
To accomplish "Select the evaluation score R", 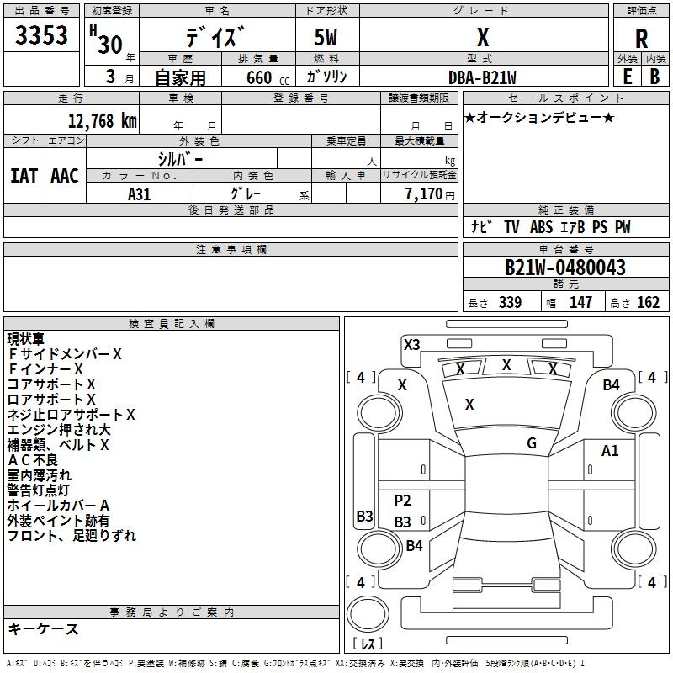I will pyautogui.click(x=641, y=38).
